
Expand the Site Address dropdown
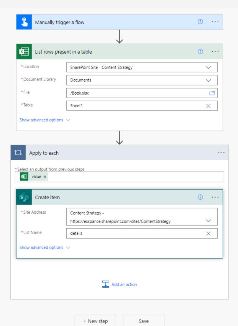tap(208, 221)
